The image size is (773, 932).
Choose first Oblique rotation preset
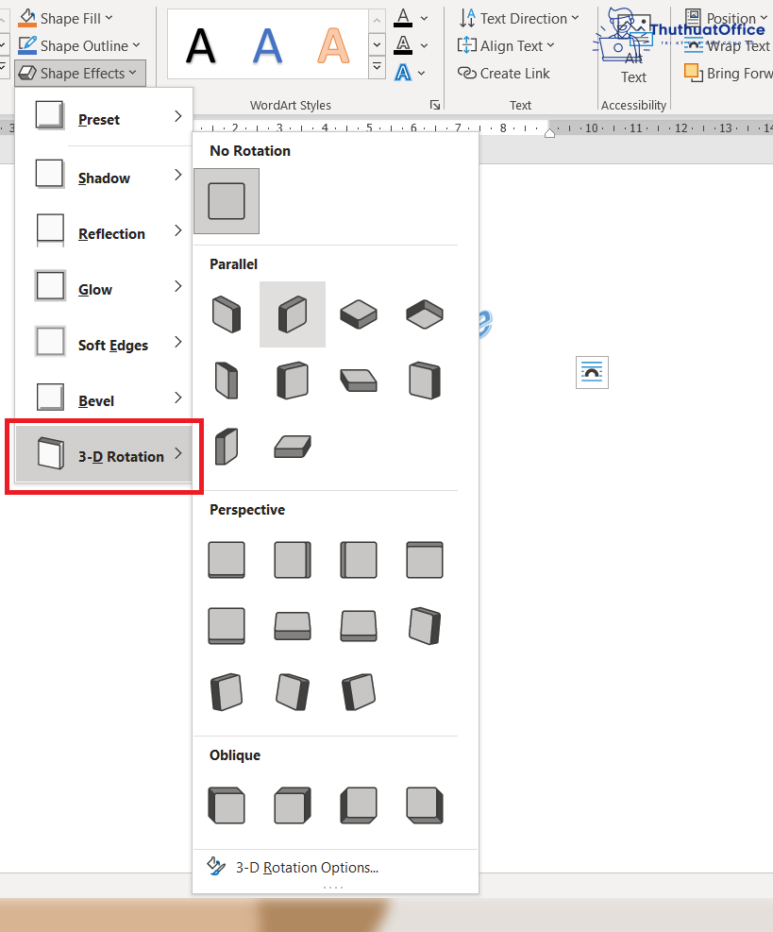[227, 805]
